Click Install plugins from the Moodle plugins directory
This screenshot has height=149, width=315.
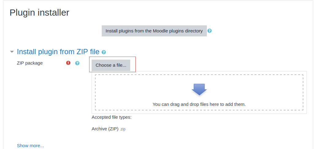click(154, 31)
